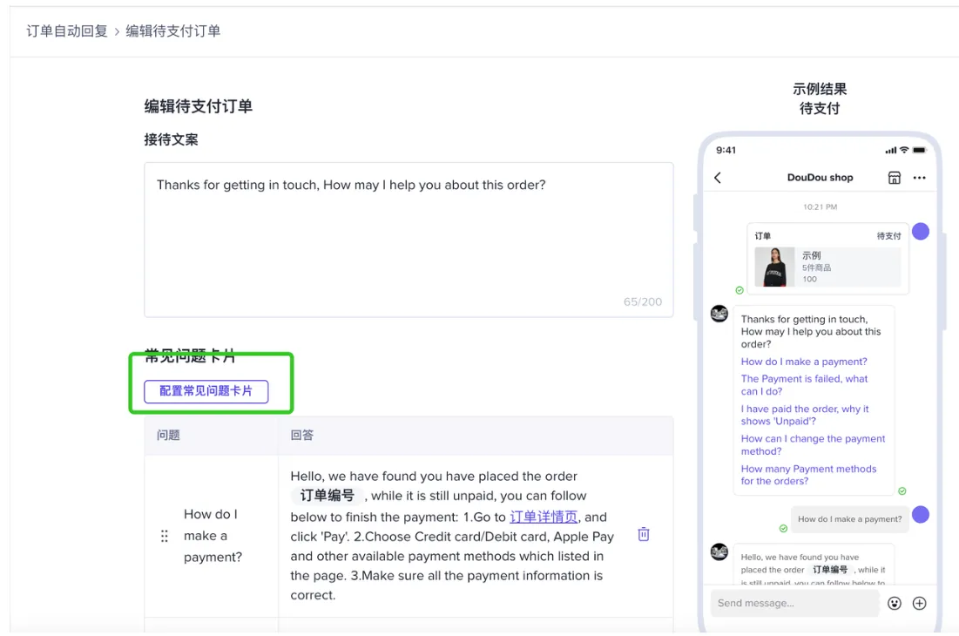Click the shop avatar beside the greeting message
Viewport: 959px width, 636px height.
[x=719, y=314]
